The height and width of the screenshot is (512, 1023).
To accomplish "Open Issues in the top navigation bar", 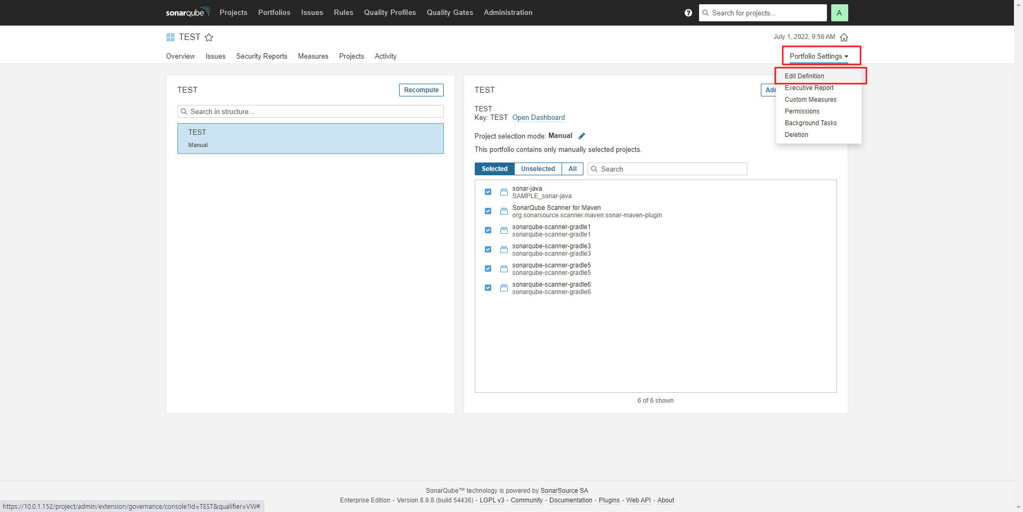I will [x=312, y=13].
